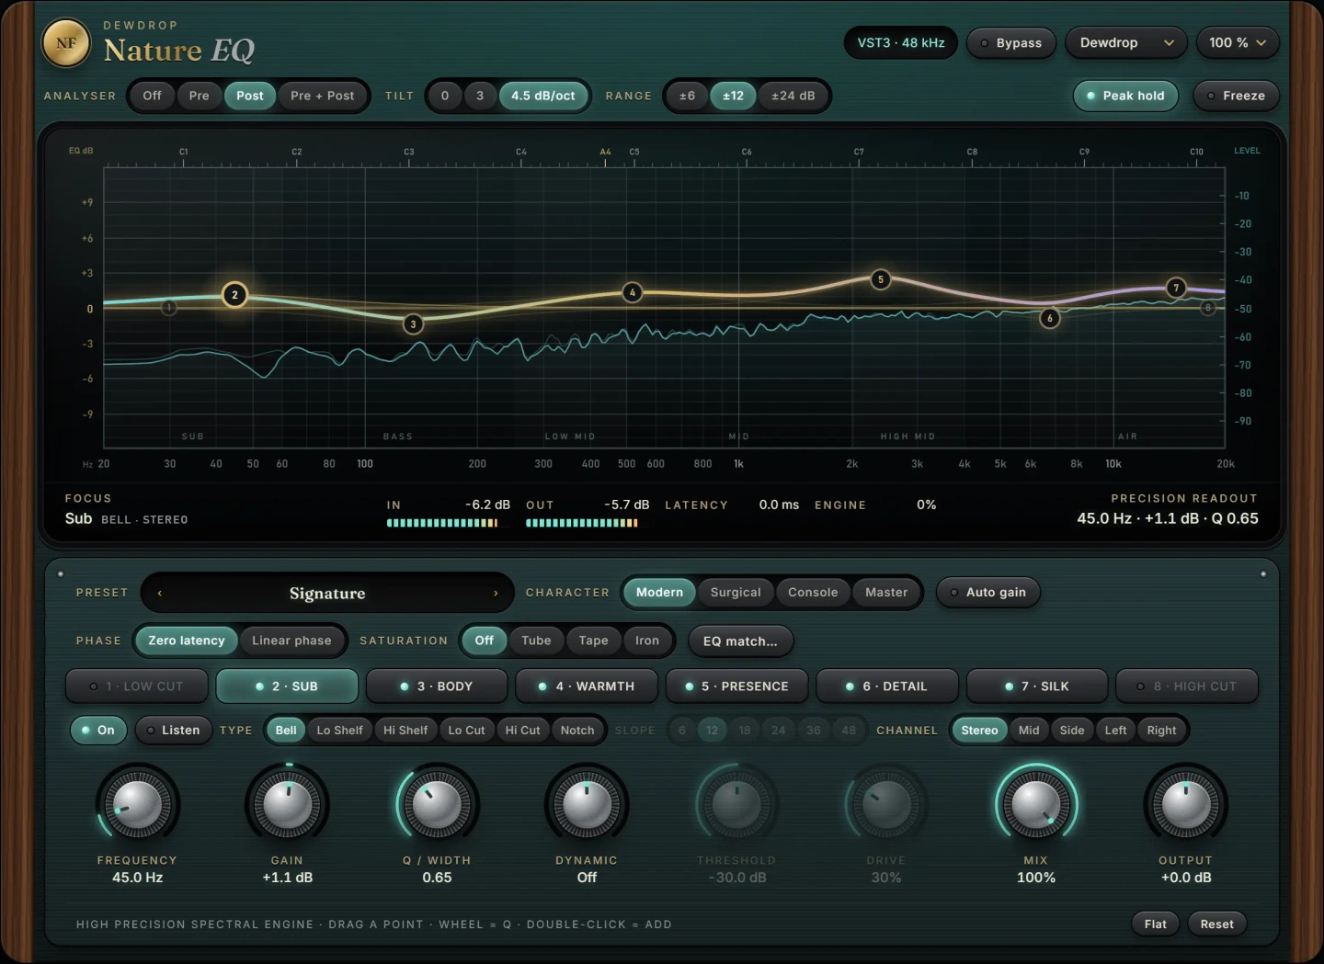
Task: Set character to Surgical
Action: coord(736,593)
